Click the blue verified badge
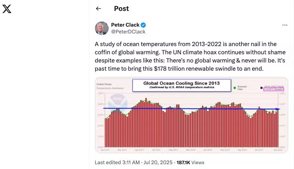The height and width of the screenshot is (169, 294). click(144, 25)
